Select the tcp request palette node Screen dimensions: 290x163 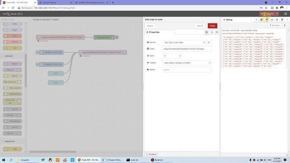pos(13,121)
